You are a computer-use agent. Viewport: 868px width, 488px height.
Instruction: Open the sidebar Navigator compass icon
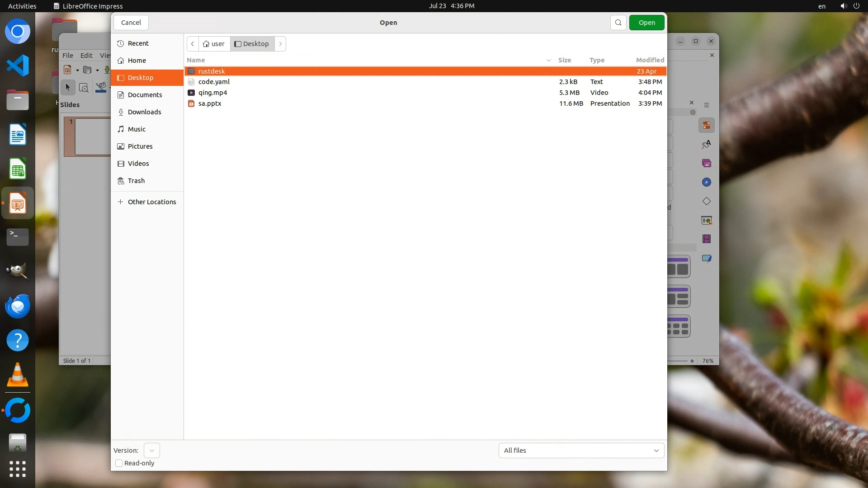click(706, 182)
